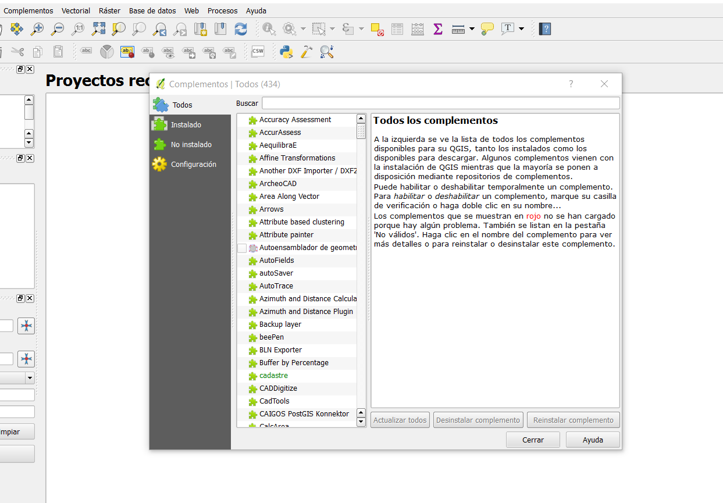Click the Zoom Full extent icon
This screenshot has height=503, width=723.
coord(99,28)
